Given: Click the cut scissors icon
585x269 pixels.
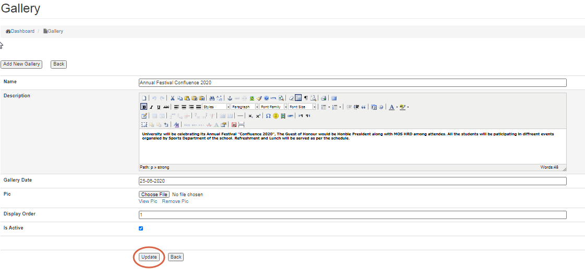Looking at the screenshot, I should (173, 98).
